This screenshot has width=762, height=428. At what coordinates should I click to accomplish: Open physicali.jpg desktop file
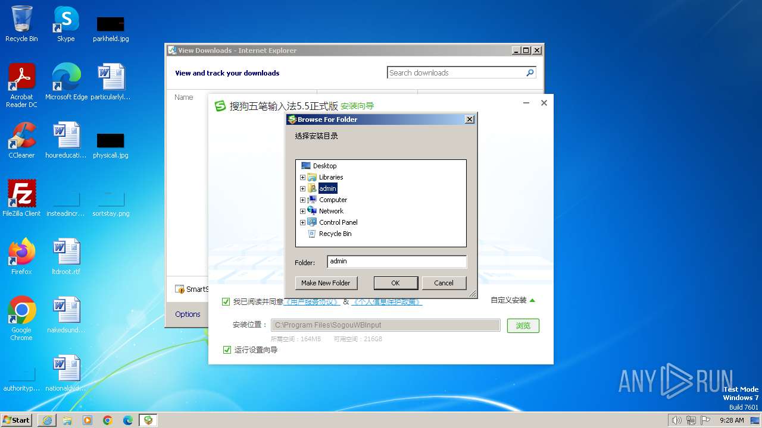pyautogui.click(x=111, y=145)
